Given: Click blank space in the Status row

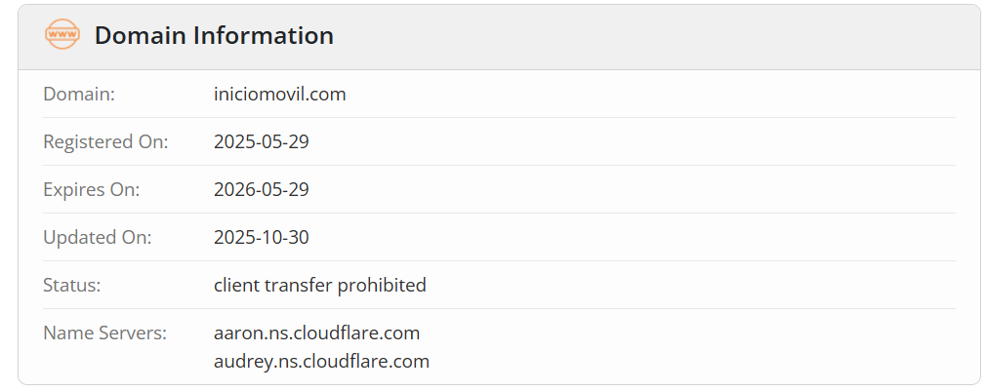Looking at the screenshot, I should 683,286.
